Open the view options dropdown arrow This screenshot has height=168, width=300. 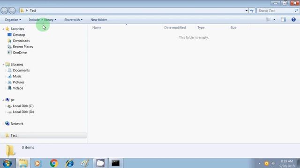coord(274,20)
